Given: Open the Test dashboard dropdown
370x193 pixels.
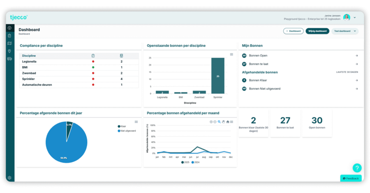Looking at the screenshot, I should [x=345, y=31].
